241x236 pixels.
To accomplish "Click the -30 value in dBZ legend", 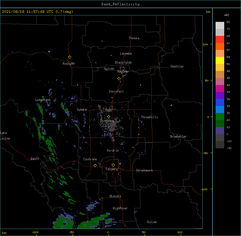I will click(229, 148).
